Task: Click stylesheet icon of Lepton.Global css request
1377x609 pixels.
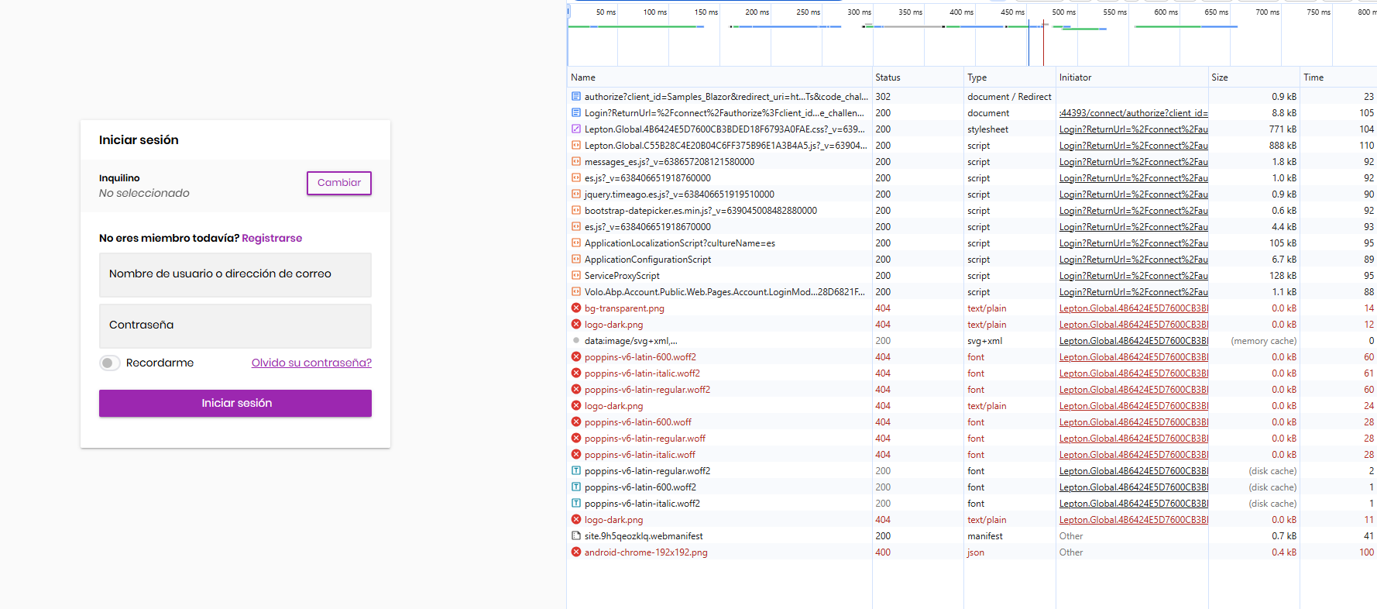Action: click(x=575, y=129)
